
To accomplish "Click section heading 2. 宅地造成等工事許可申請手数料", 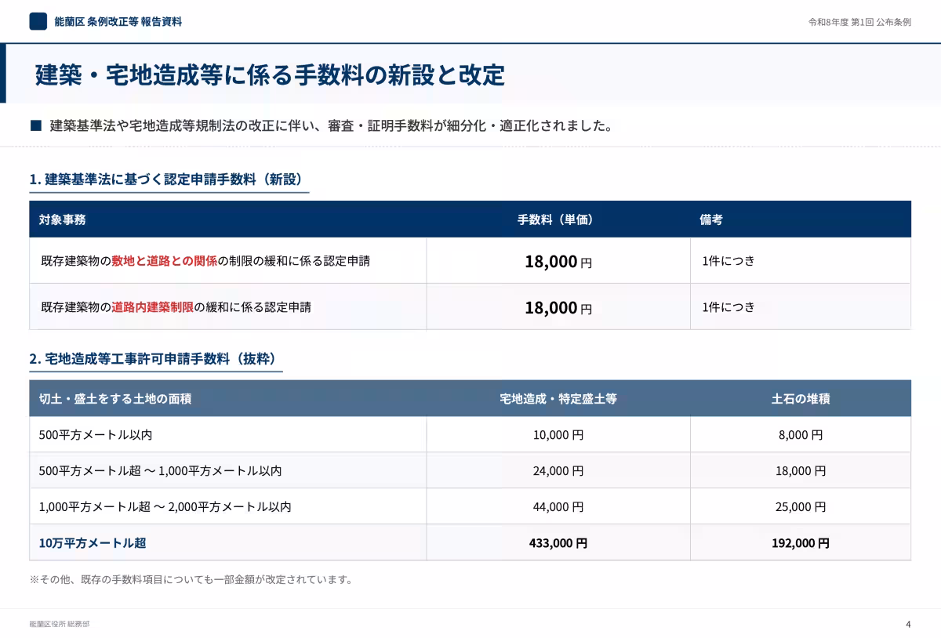I will [x=153, y=359].
